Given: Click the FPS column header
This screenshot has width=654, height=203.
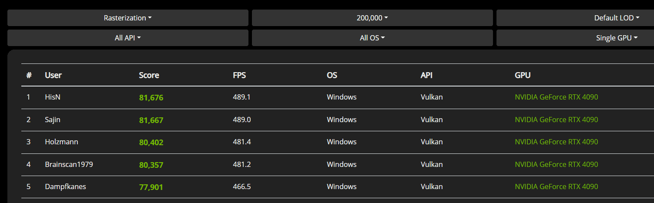Looking at the screenshot, I should tap(239, 75).
